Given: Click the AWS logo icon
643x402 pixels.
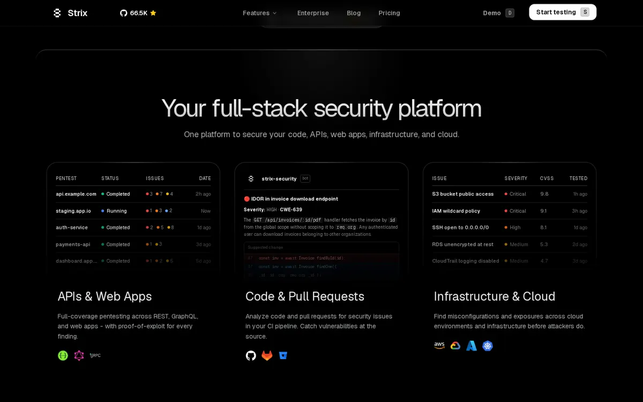Looking at the screenshot, I should point(439,346).
